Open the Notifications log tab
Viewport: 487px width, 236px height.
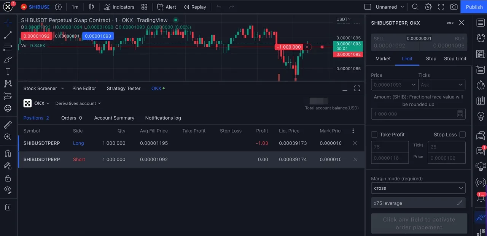pos(163,118)
